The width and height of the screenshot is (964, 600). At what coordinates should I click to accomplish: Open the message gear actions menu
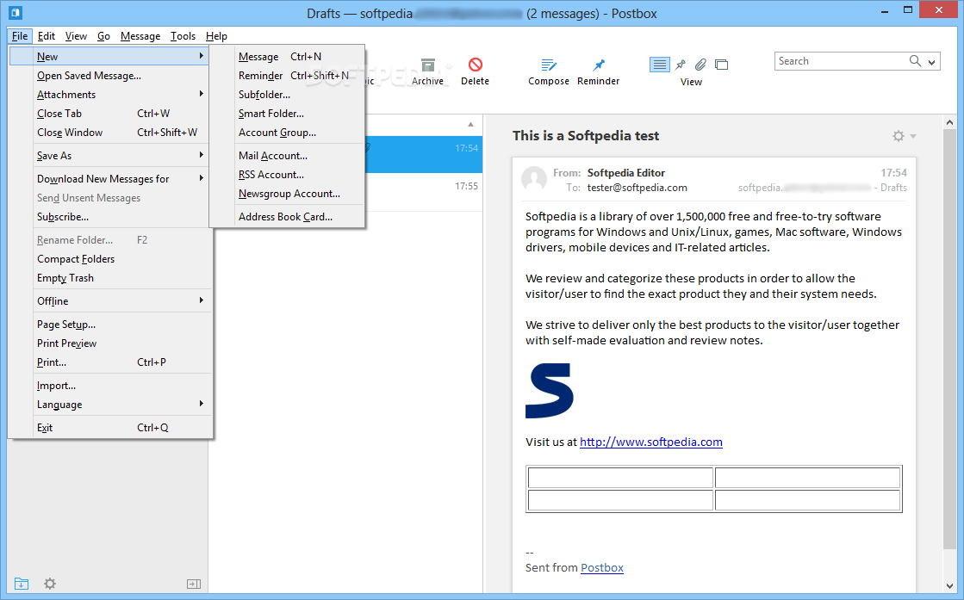904,136
